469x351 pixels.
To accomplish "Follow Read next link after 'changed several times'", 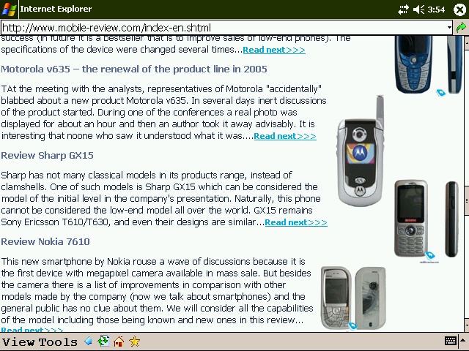I will point(274,50).
